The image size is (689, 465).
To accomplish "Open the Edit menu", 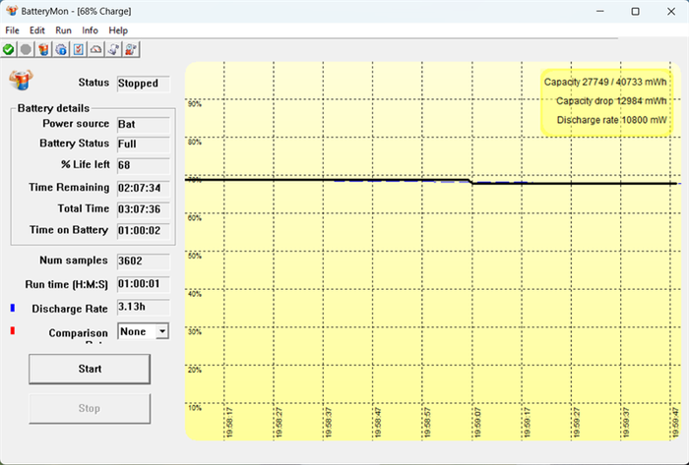I will 37,30.
